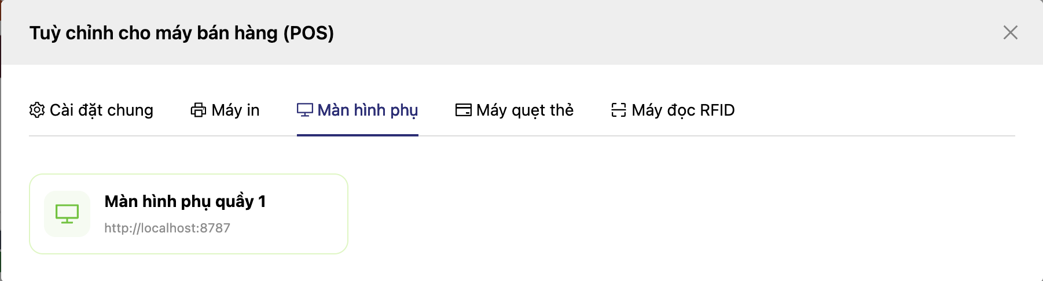Click the http://localhost:8787 address text
This screenshot has width=1043, height=281.
pos(167,228)
